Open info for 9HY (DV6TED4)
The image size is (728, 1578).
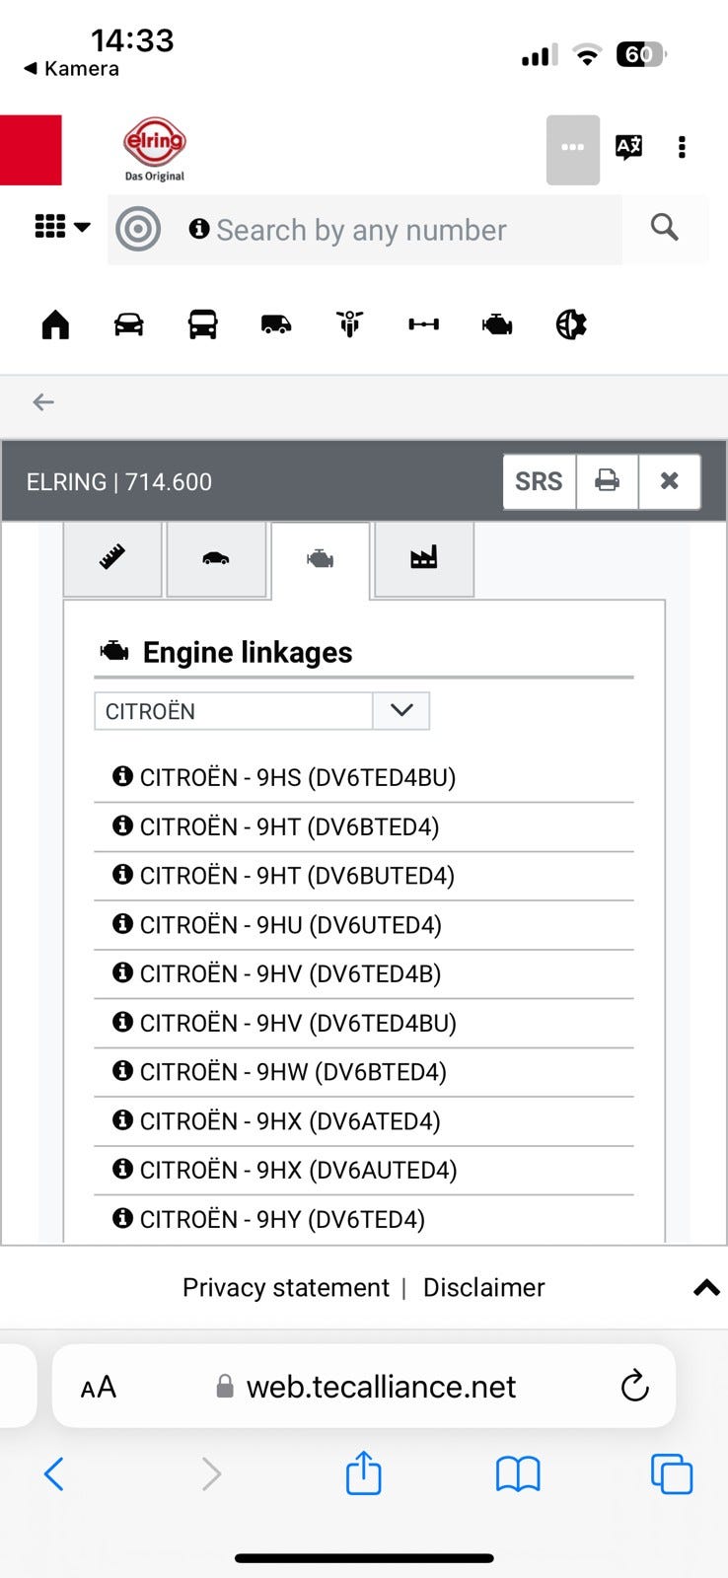(x=123, y=1218)
